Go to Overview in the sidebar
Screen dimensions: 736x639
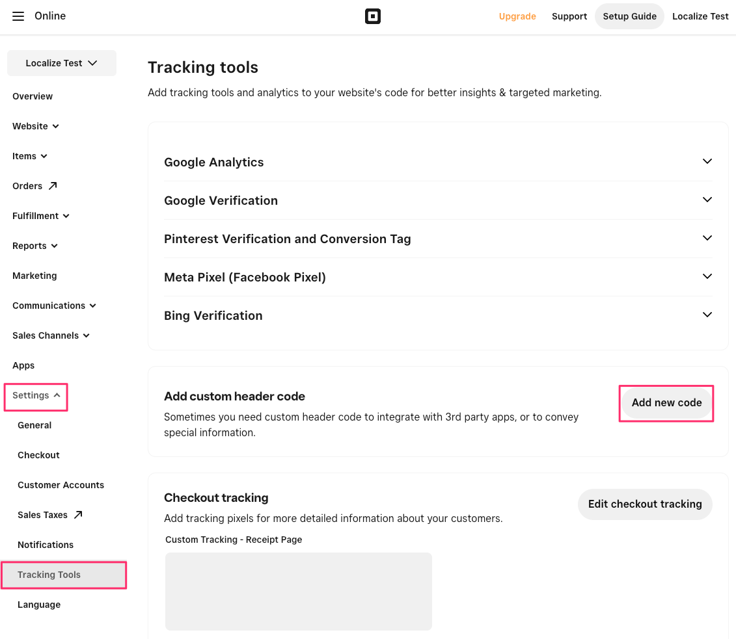coord(33,96)
